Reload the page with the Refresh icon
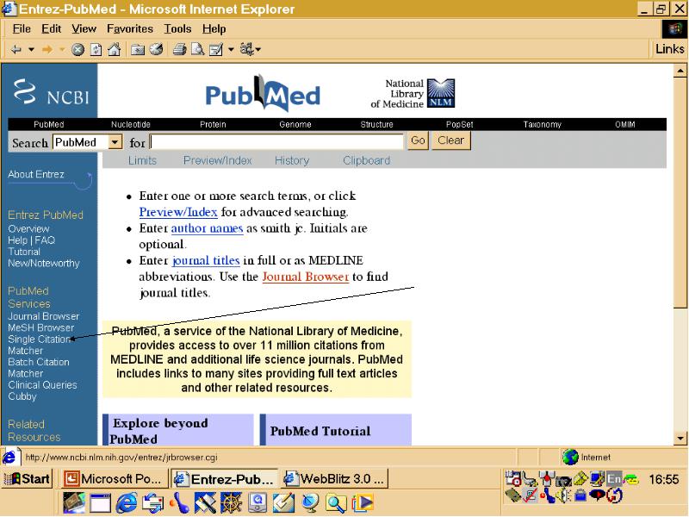The height and width of the screenshot is (517, 689). [x=96, y=50]
